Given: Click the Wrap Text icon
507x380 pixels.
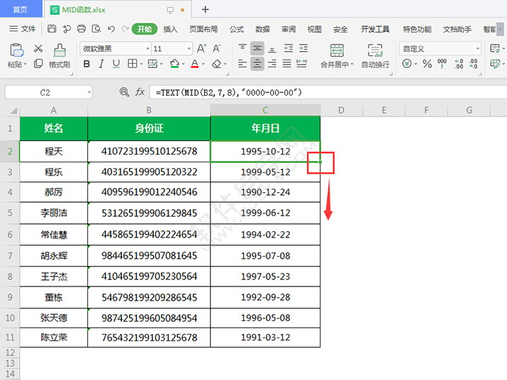Looking at the screenshot, I should [x=375, y=50].
